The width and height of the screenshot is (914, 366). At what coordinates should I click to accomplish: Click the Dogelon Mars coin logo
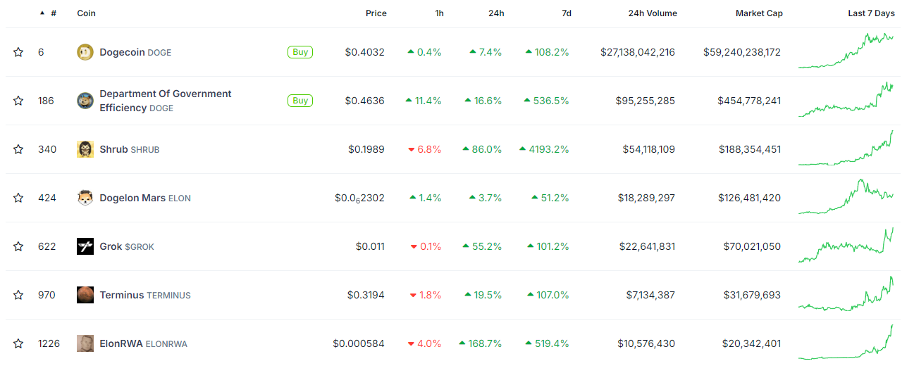click(x=85, y=198)
